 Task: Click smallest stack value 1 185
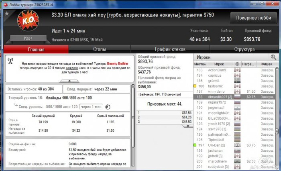click(110, 122)
